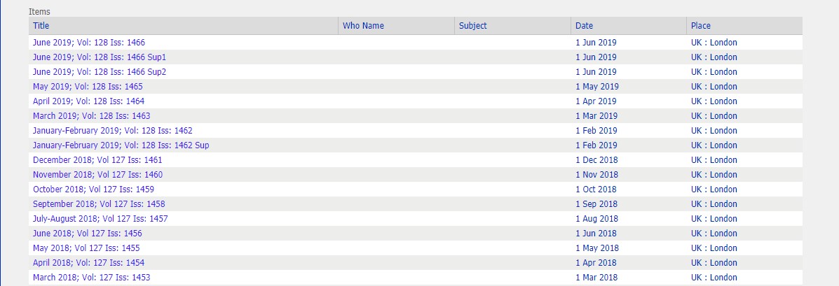Open March 2018 Iss: 1453
Viewport: 839px width, 286px height.
coord(92,278)
